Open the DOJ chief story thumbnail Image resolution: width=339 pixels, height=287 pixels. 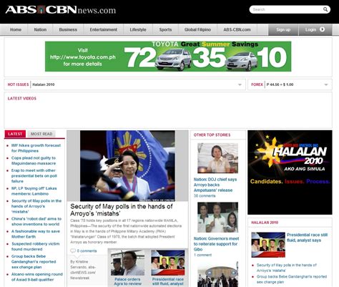pos(217,158)
